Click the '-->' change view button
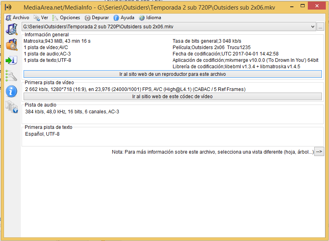Viewport: 329px width, 241px height. 319,152
